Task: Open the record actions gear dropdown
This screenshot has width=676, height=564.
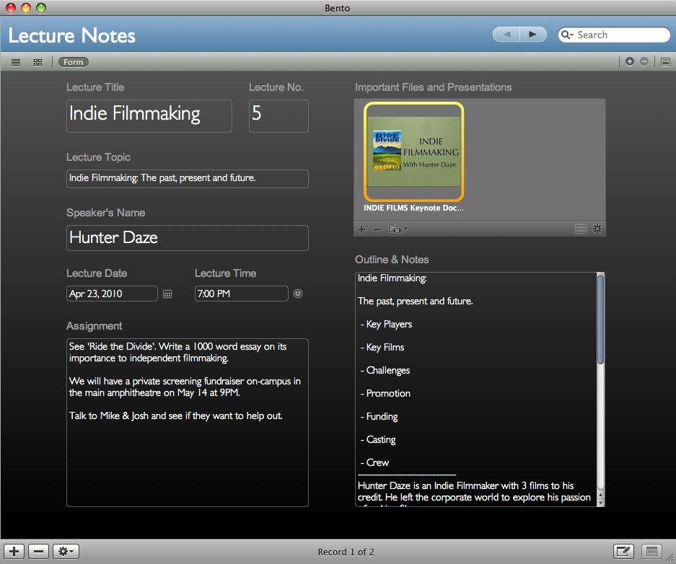Action: pyautogui.click(x=66, y=552)
